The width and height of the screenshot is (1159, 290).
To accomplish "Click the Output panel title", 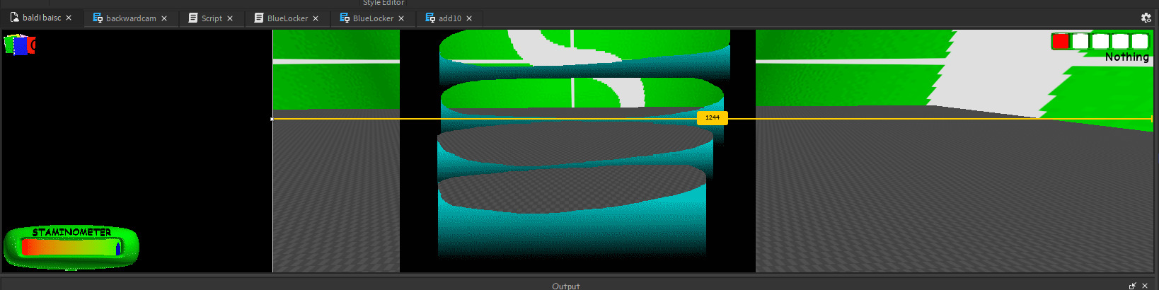I will point(565,286).
